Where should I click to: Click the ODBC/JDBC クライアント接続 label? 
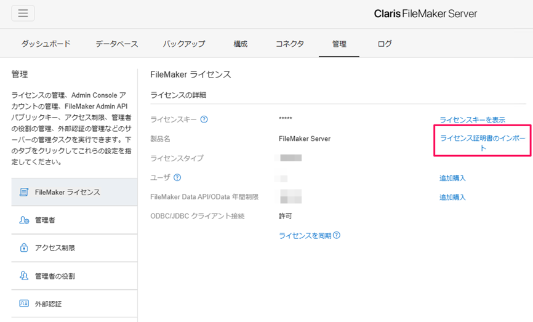(197, 216)
